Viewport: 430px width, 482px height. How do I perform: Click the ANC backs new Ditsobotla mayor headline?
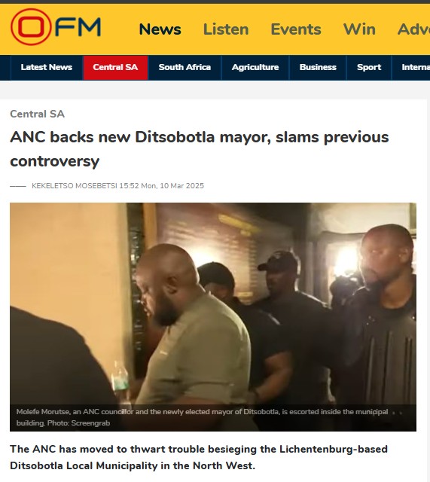[199, 149]
